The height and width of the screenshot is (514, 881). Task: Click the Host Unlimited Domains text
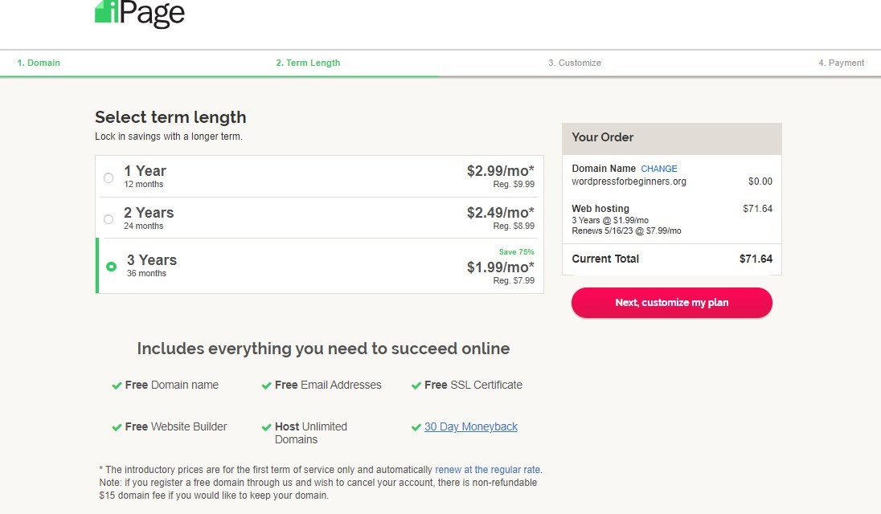click(x=311, y=433)
